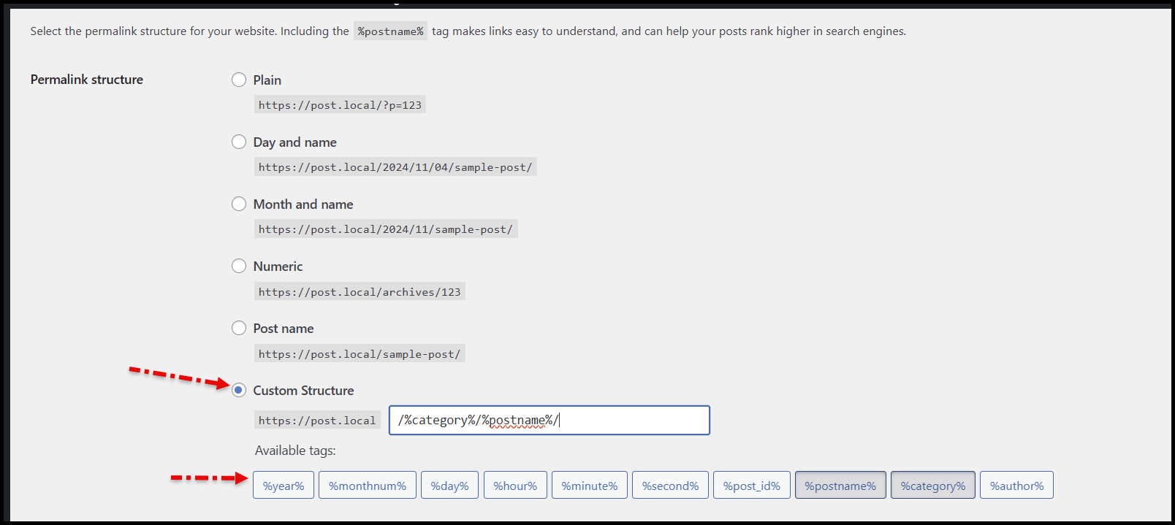Screen dimensions: 1175x525
Task: Select the Custom Structure radio button
Action: tap(239, 390)
